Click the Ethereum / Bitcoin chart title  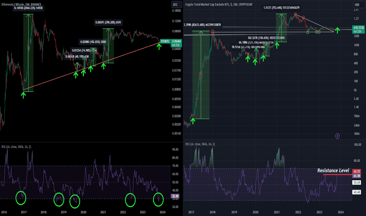coord(21,4)
